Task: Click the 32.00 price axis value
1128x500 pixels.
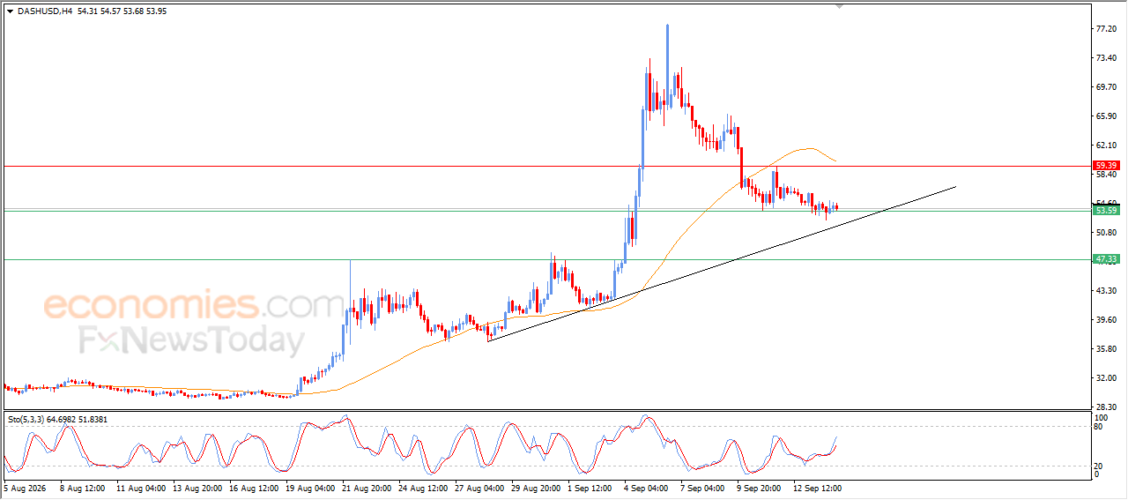Action: pos(1106,378)
